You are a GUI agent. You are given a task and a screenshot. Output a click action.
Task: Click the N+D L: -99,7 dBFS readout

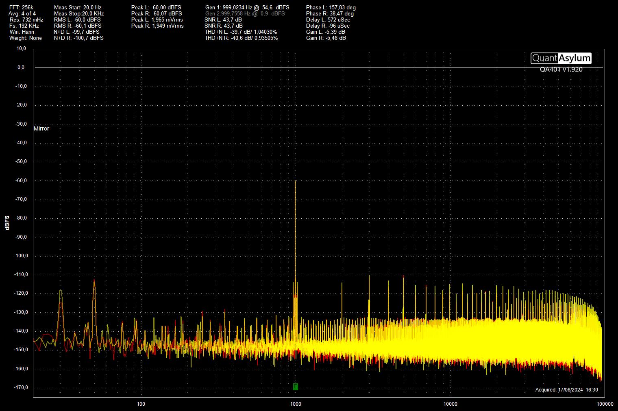pyautogui.click(x=76, y=32)
